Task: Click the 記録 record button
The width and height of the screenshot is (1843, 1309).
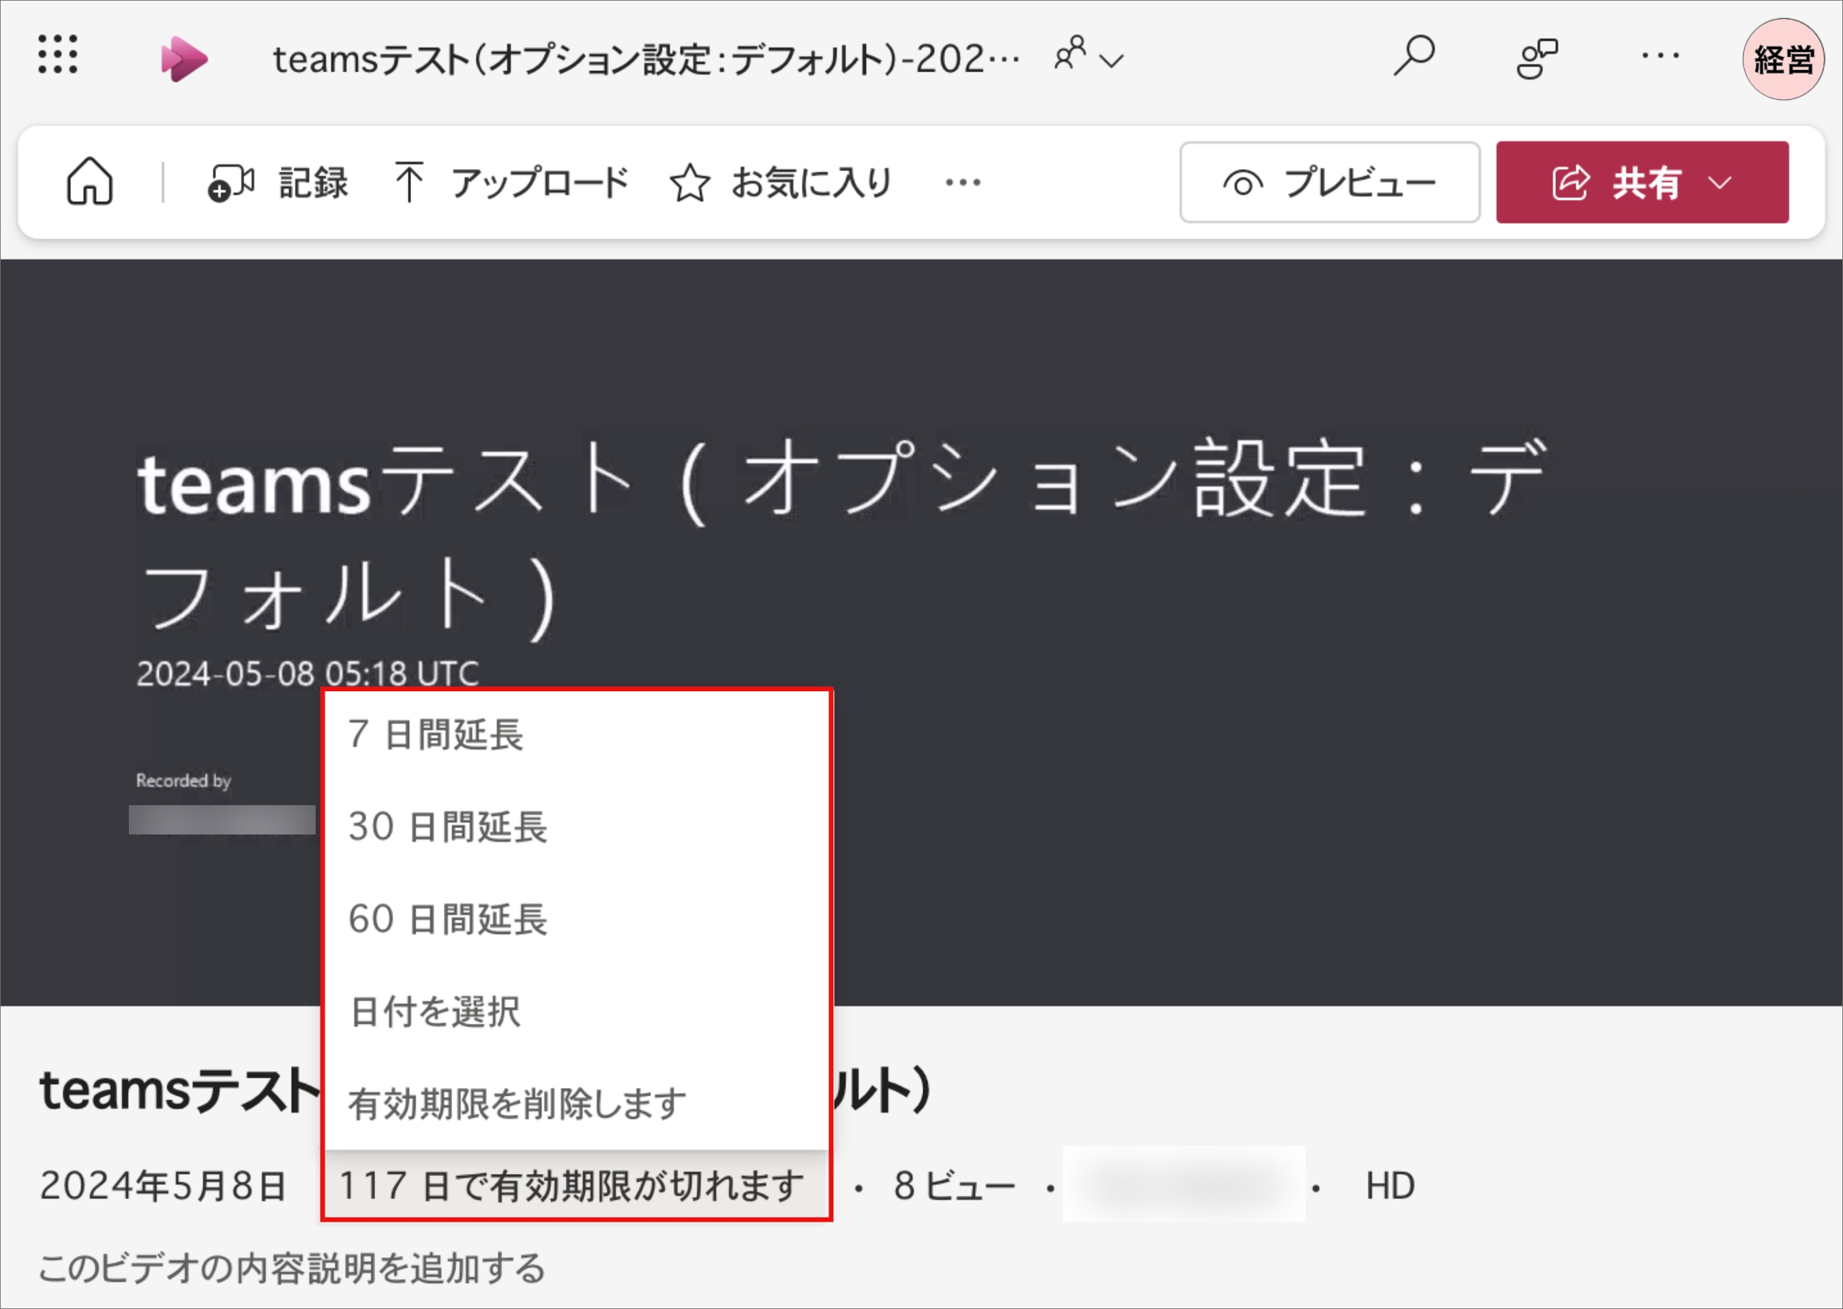Action: click(278, 183)
